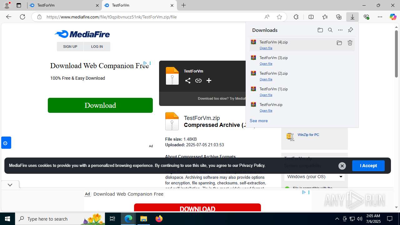Open file link under TestForVm (1).zip

(x=266, y=95)
